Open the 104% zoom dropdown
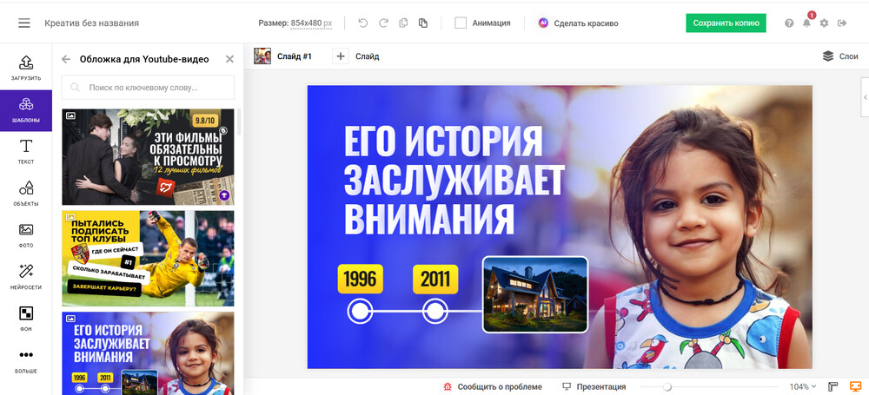This screenshot has height=395, width=869. tap(802, 386)
